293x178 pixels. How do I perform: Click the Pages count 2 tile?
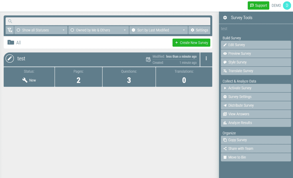click(x=78, y=77)
